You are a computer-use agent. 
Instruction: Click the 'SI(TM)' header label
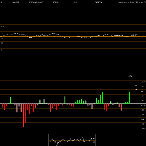click(55, 2)
